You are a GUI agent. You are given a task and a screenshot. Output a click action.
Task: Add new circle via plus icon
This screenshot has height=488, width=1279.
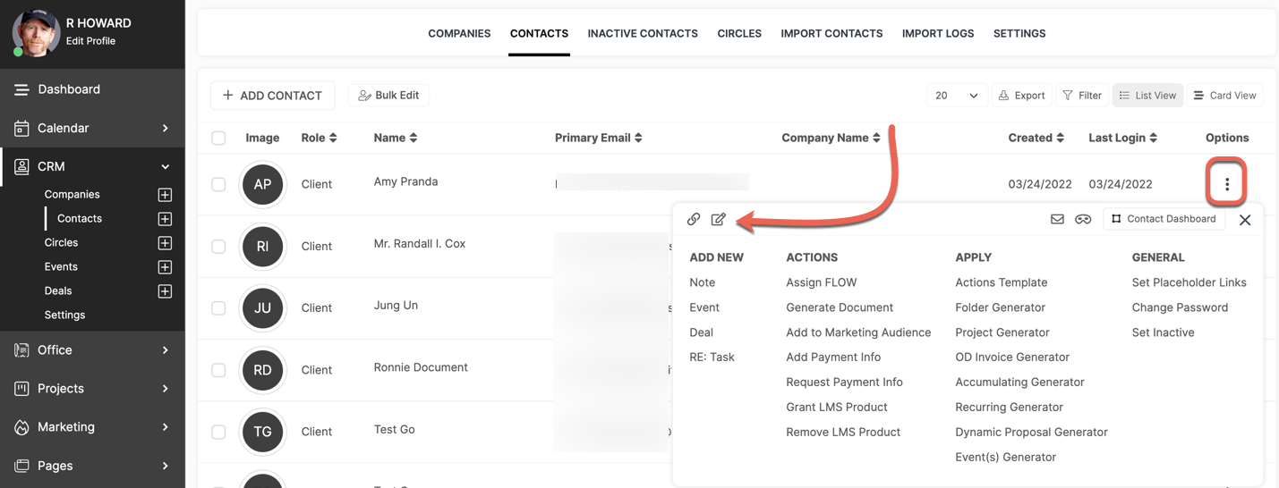165,243
